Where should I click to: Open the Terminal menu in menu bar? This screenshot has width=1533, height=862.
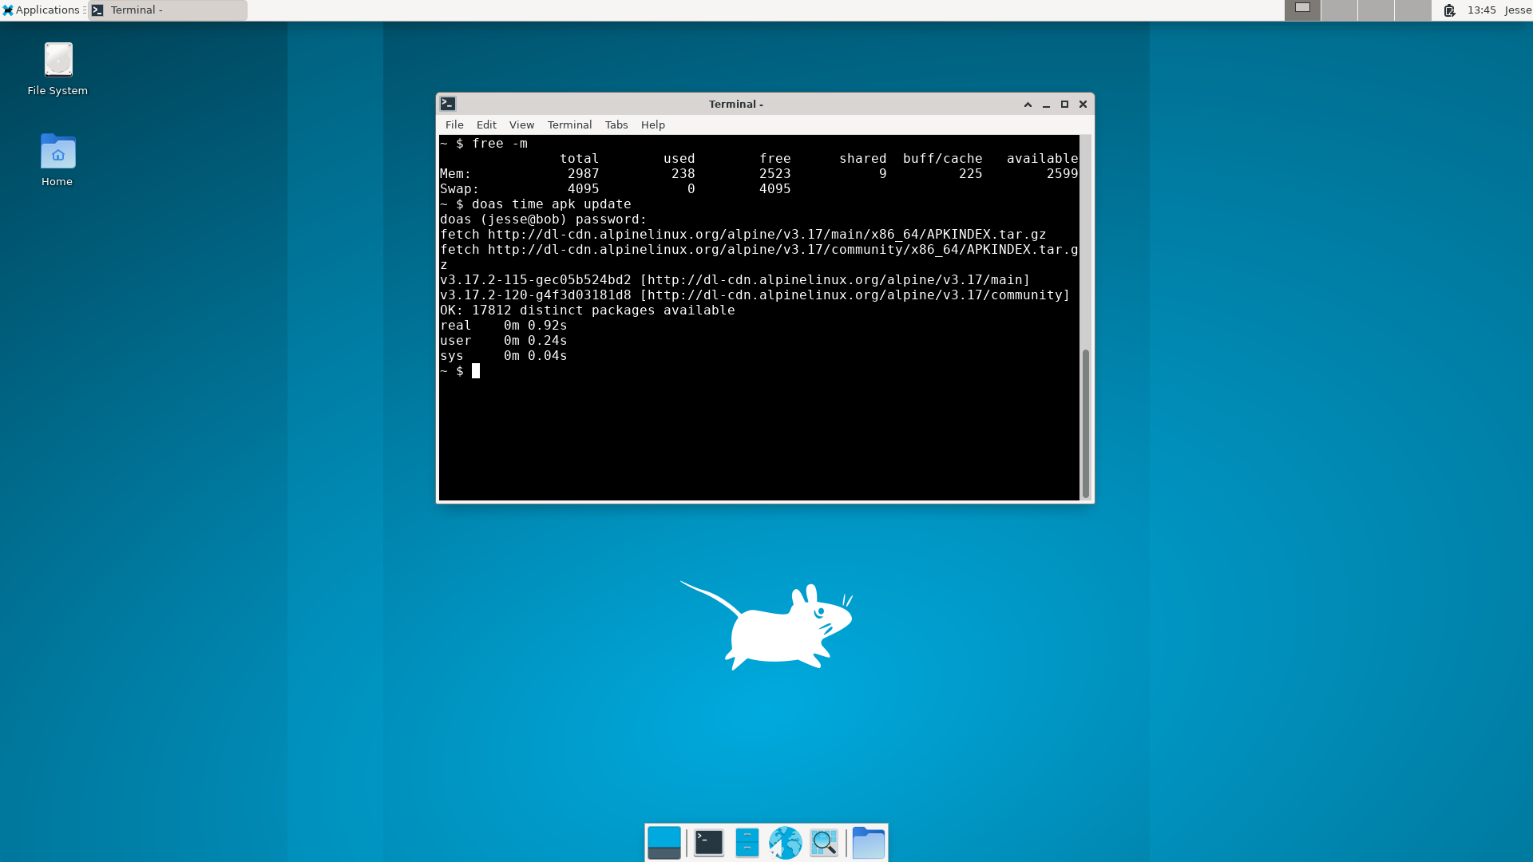[x=569, y=125]
